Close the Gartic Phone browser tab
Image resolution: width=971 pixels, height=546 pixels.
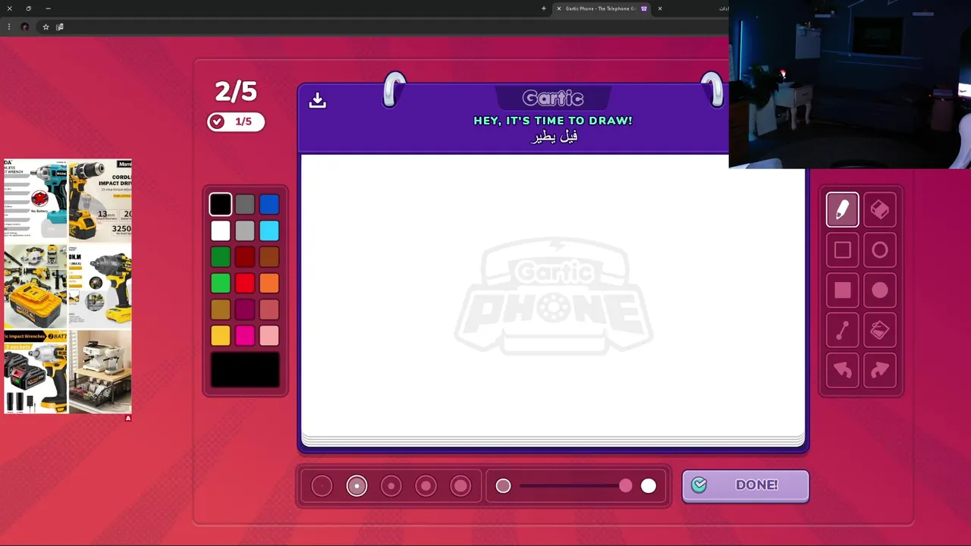point(559,8)
